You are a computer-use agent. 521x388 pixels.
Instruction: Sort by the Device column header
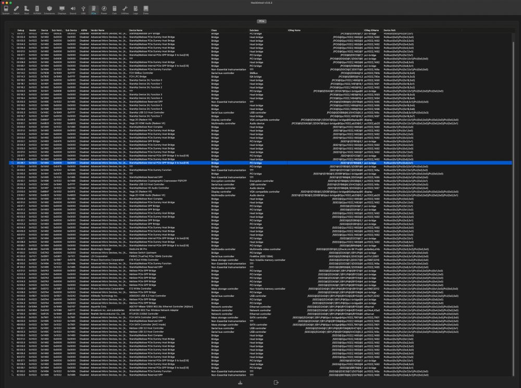click(45, 30)
